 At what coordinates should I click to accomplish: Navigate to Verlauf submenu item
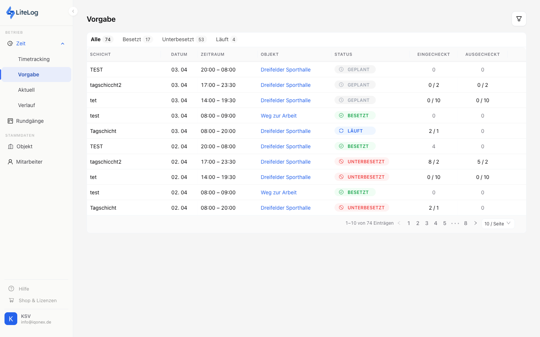tap(27, 105)
